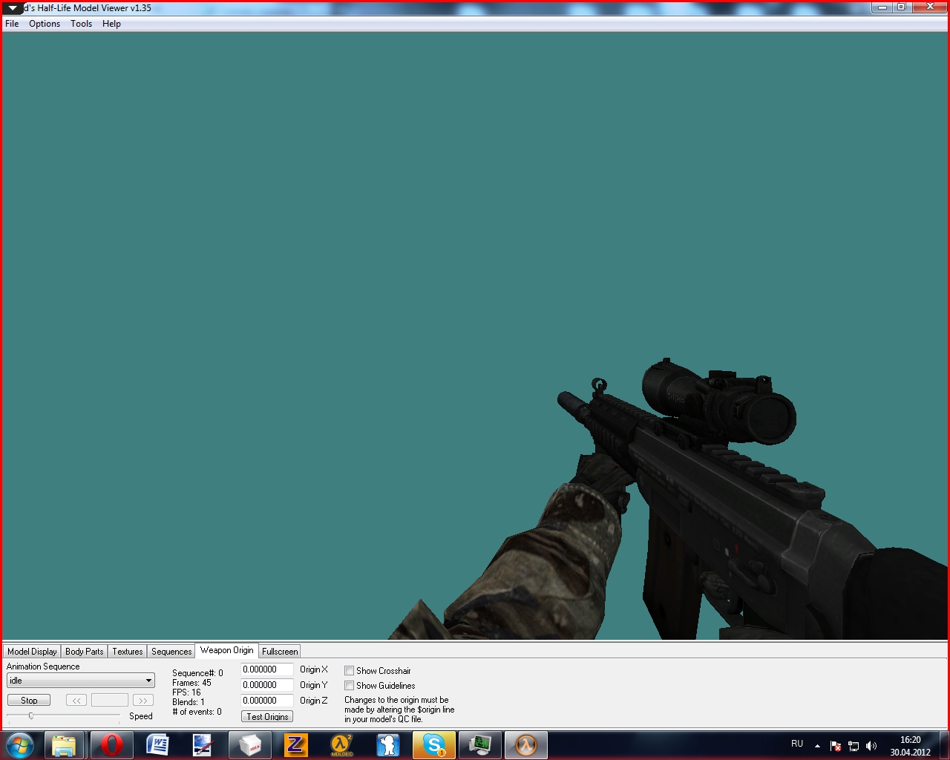Click the '# of events: 0' info text
The image size is (950, 760).
[x=197, y=712]
